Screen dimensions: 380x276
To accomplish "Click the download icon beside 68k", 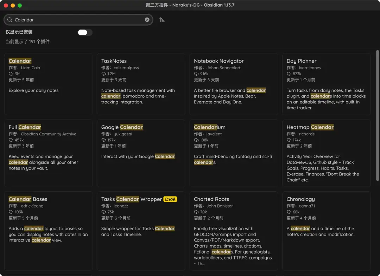I will tap(289, 212).
